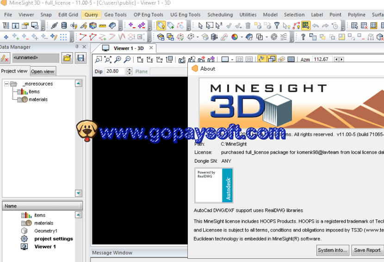The height and width of the screenshot is (262, 384).
Task: Open the Scheduling menu
Action: [220, 15]
